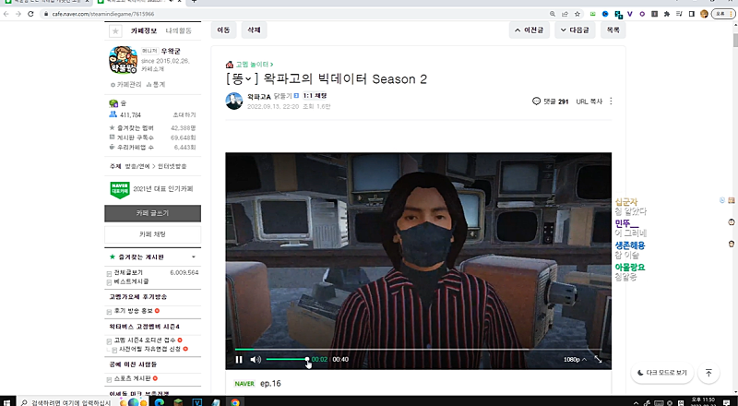Image resolution: width=738 pixels, height=406 pixels.
Task: Click the 이동 button
Action: tap(223, 30)
